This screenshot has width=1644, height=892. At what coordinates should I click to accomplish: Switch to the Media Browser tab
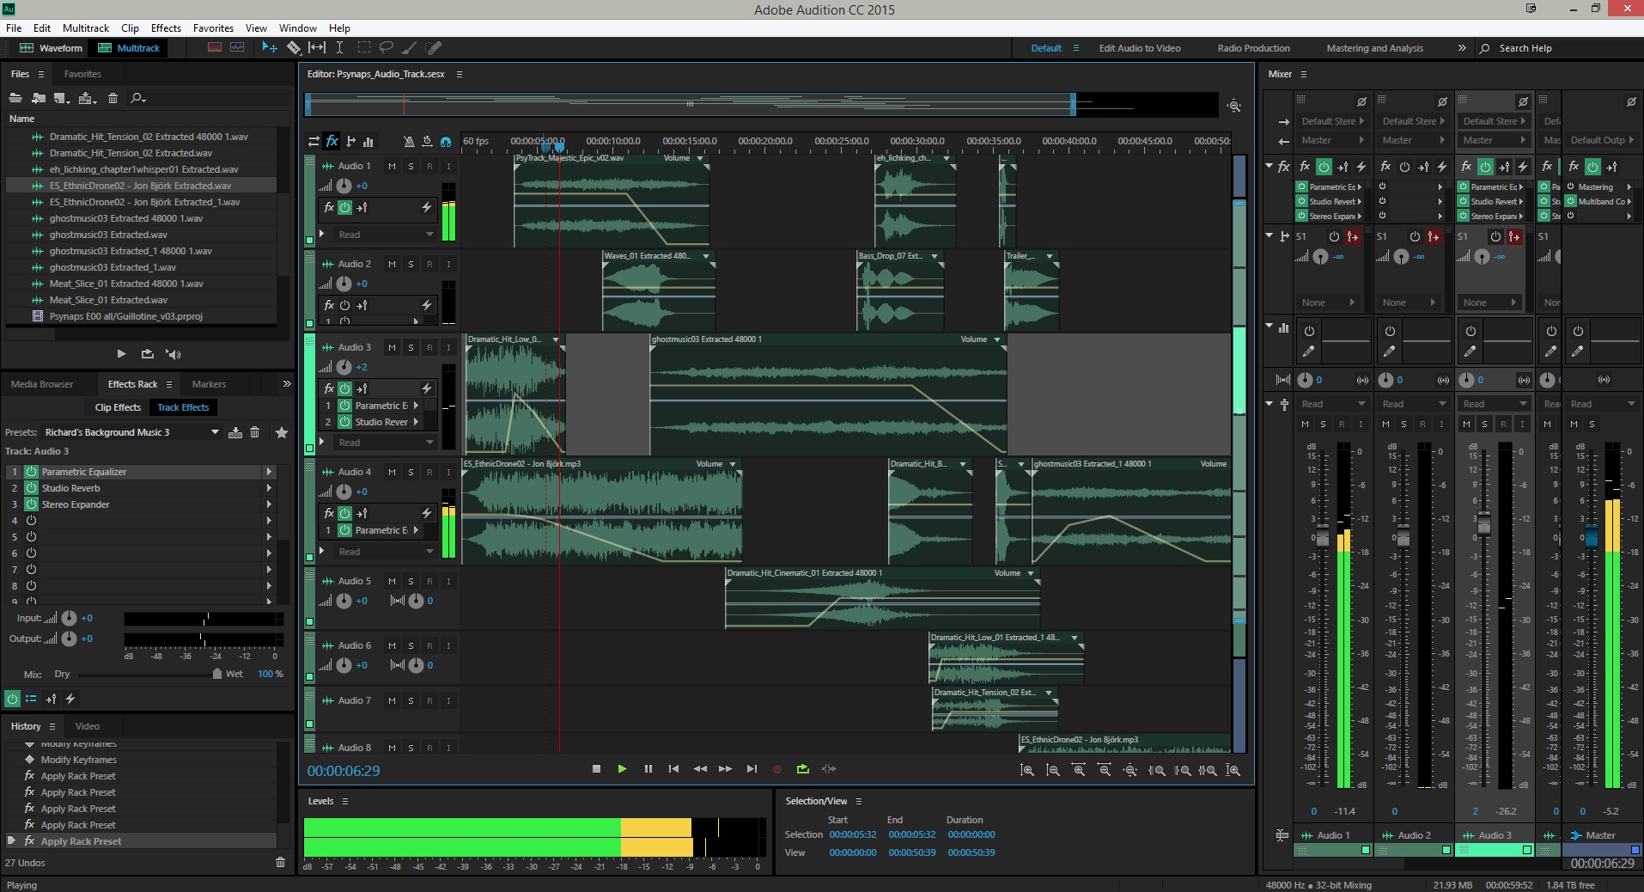(x=42, y=384)
